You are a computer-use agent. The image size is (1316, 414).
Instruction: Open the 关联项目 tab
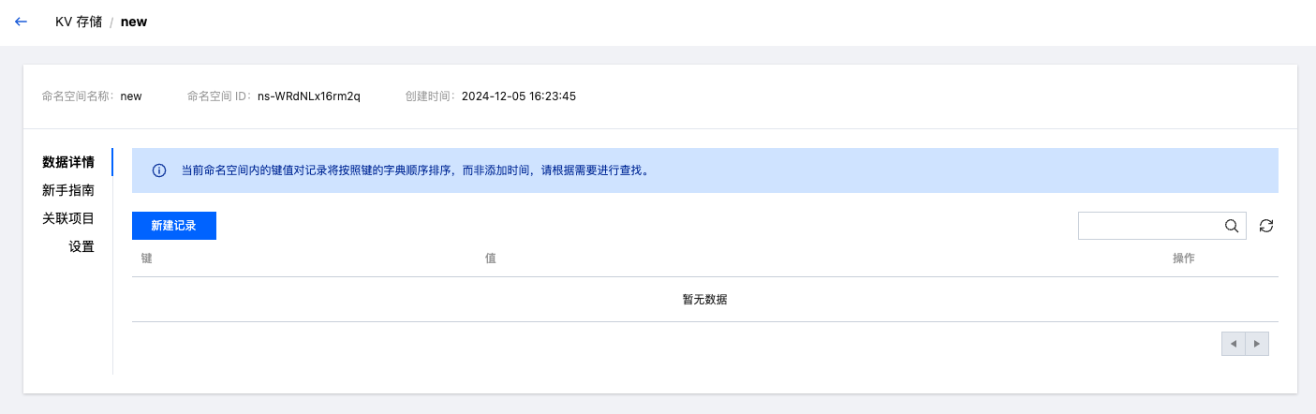point(68,218)
